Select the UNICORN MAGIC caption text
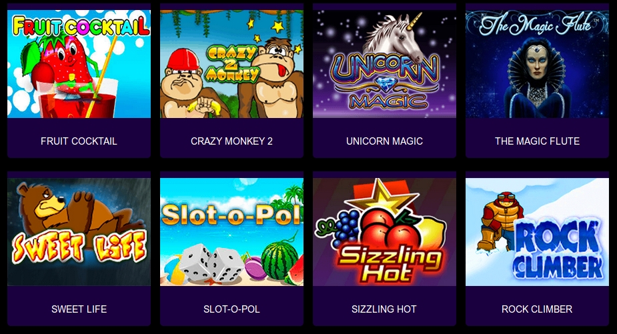Image resolution: width=617 pixels, height=334 pixels. tap(384, 141)
